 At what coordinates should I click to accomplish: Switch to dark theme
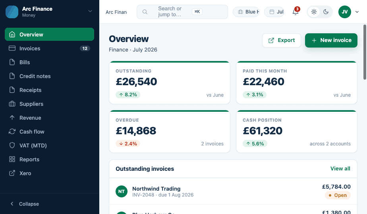point(326,11)
